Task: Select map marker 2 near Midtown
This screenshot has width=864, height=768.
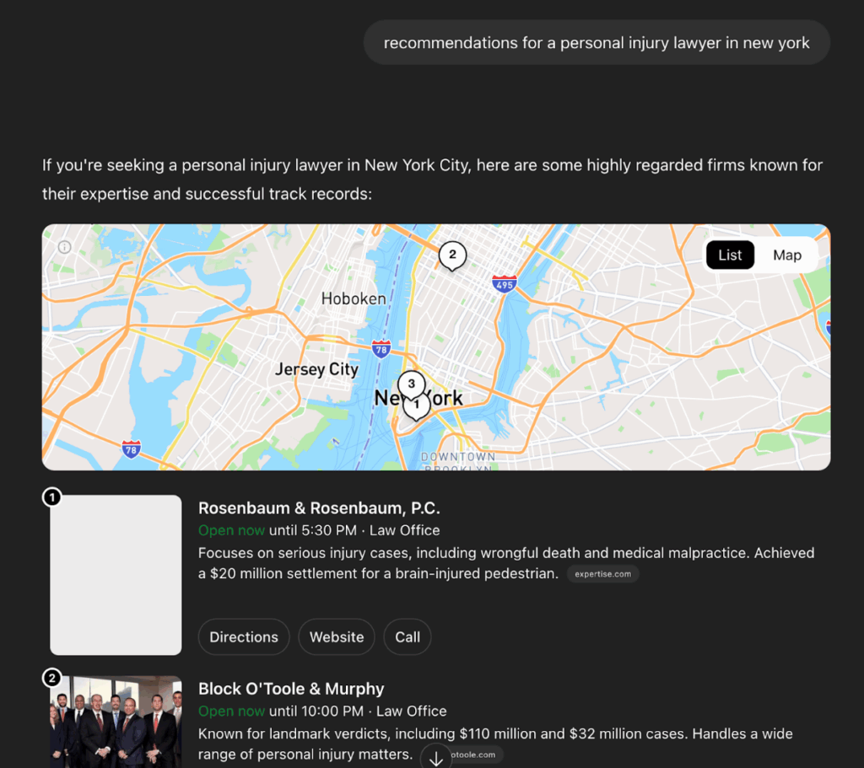Action: (x=452, y=255)
